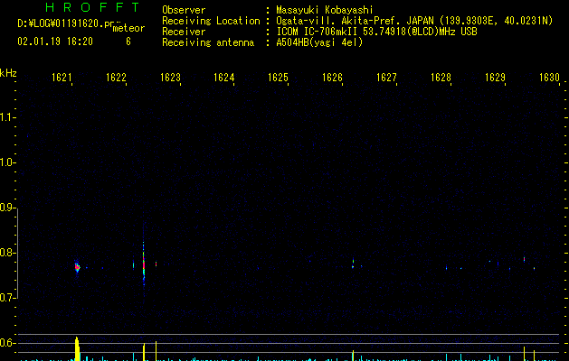569x361 pixels.
Task: Click the 1622 time axis label
Action: pos(116,78)
